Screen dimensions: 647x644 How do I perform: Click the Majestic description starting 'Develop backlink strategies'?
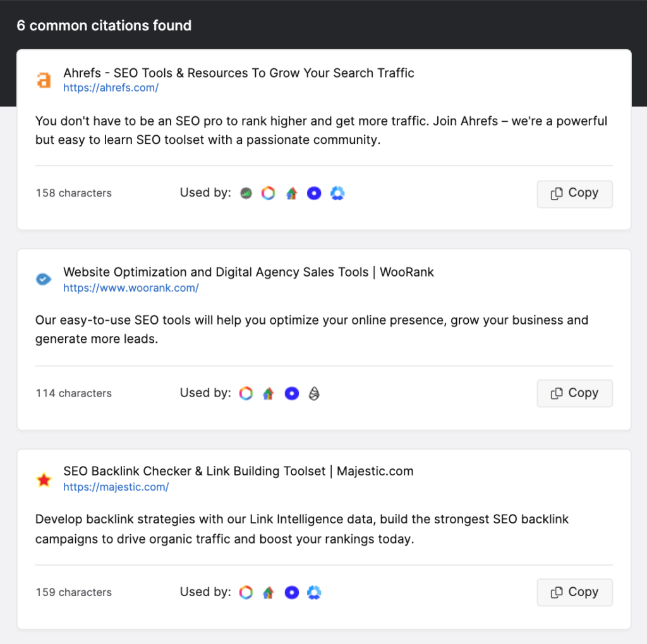click(x=301, y=529)
